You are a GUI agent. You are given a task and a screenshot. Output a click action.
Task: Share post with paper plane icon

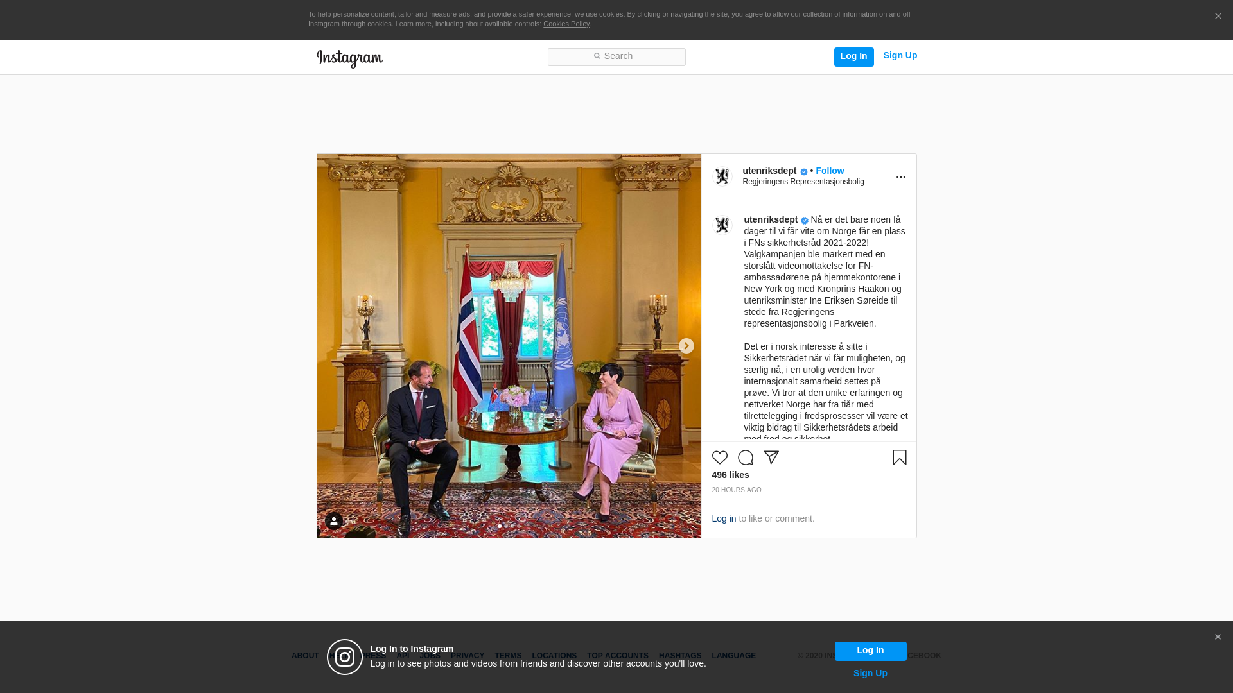point(771,458)
